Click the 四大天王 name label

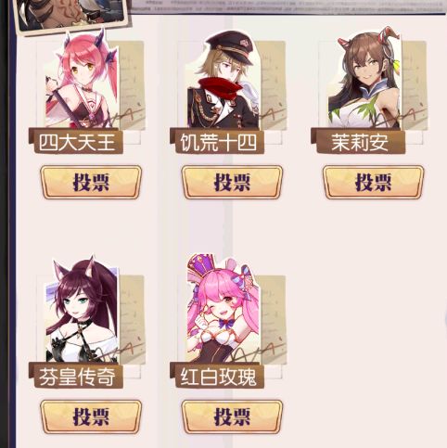pyautogui.click(x=76, y=142)
